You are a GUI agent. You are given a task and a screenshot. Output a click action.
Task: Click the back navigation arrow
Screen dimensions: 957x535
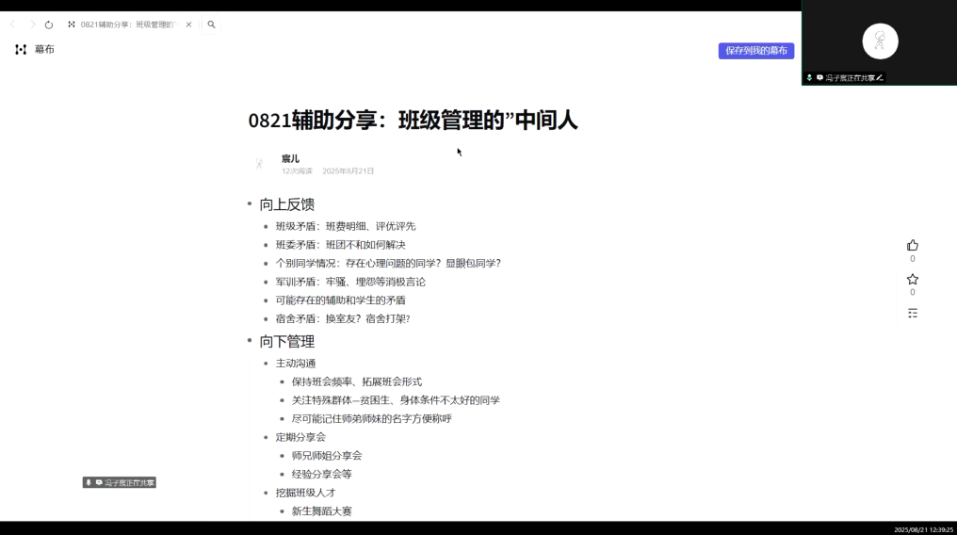(x=12, y=24)
